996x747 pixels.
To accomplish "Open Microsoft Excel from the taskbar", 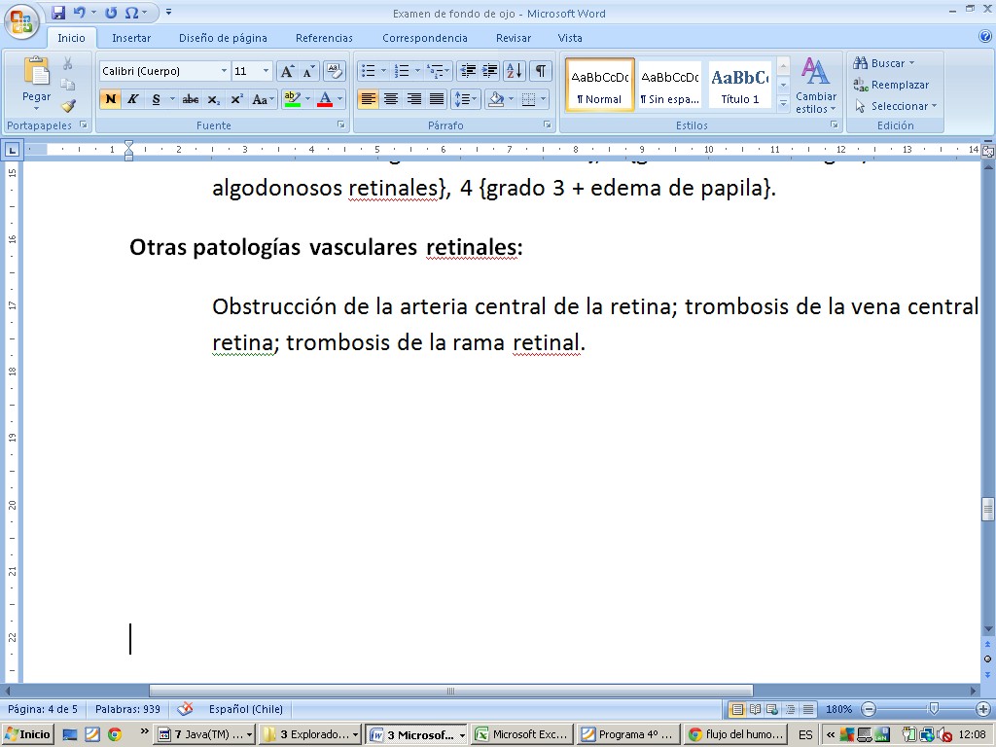I will 522,734.
